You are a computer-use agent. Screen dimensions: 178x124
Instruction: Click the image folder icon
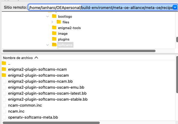[54, 33]
